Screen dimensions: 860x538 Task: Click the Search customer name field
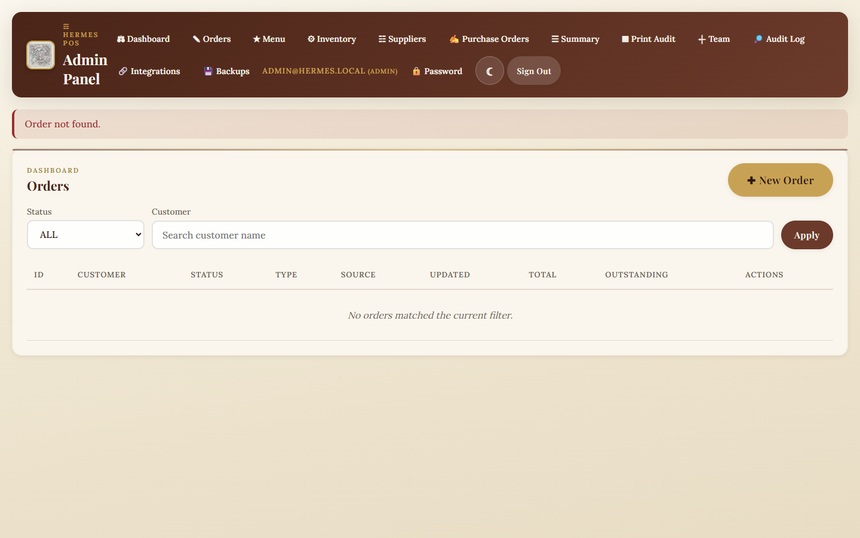[462, 234]
